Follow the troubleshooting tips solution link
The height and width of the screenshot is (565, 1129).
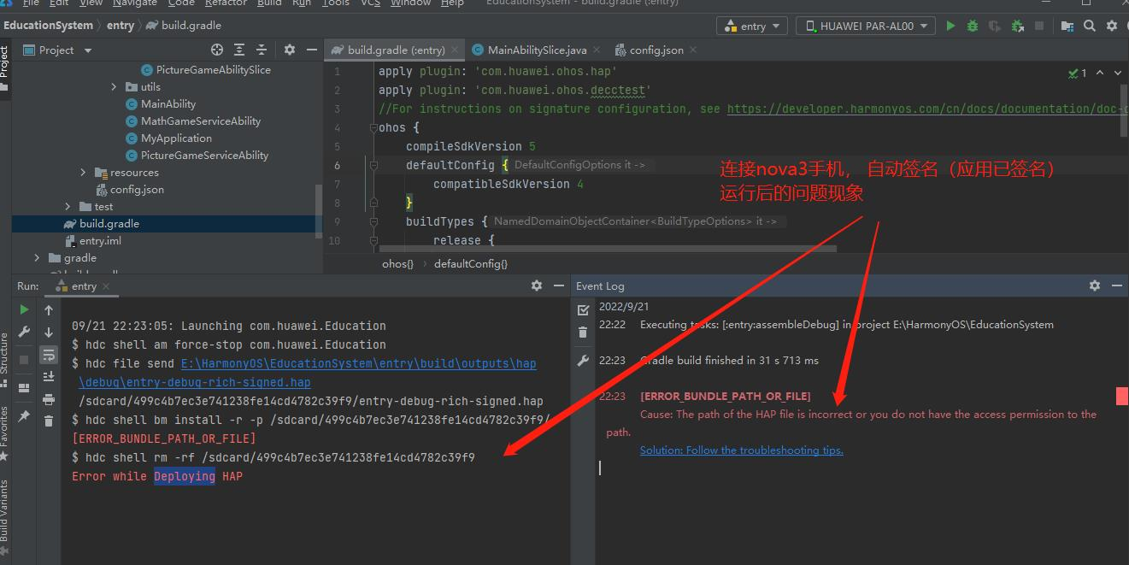coord(742,450)
